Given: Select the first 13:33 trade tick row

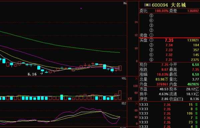Looking at the screenshot, I should (169, 105).
